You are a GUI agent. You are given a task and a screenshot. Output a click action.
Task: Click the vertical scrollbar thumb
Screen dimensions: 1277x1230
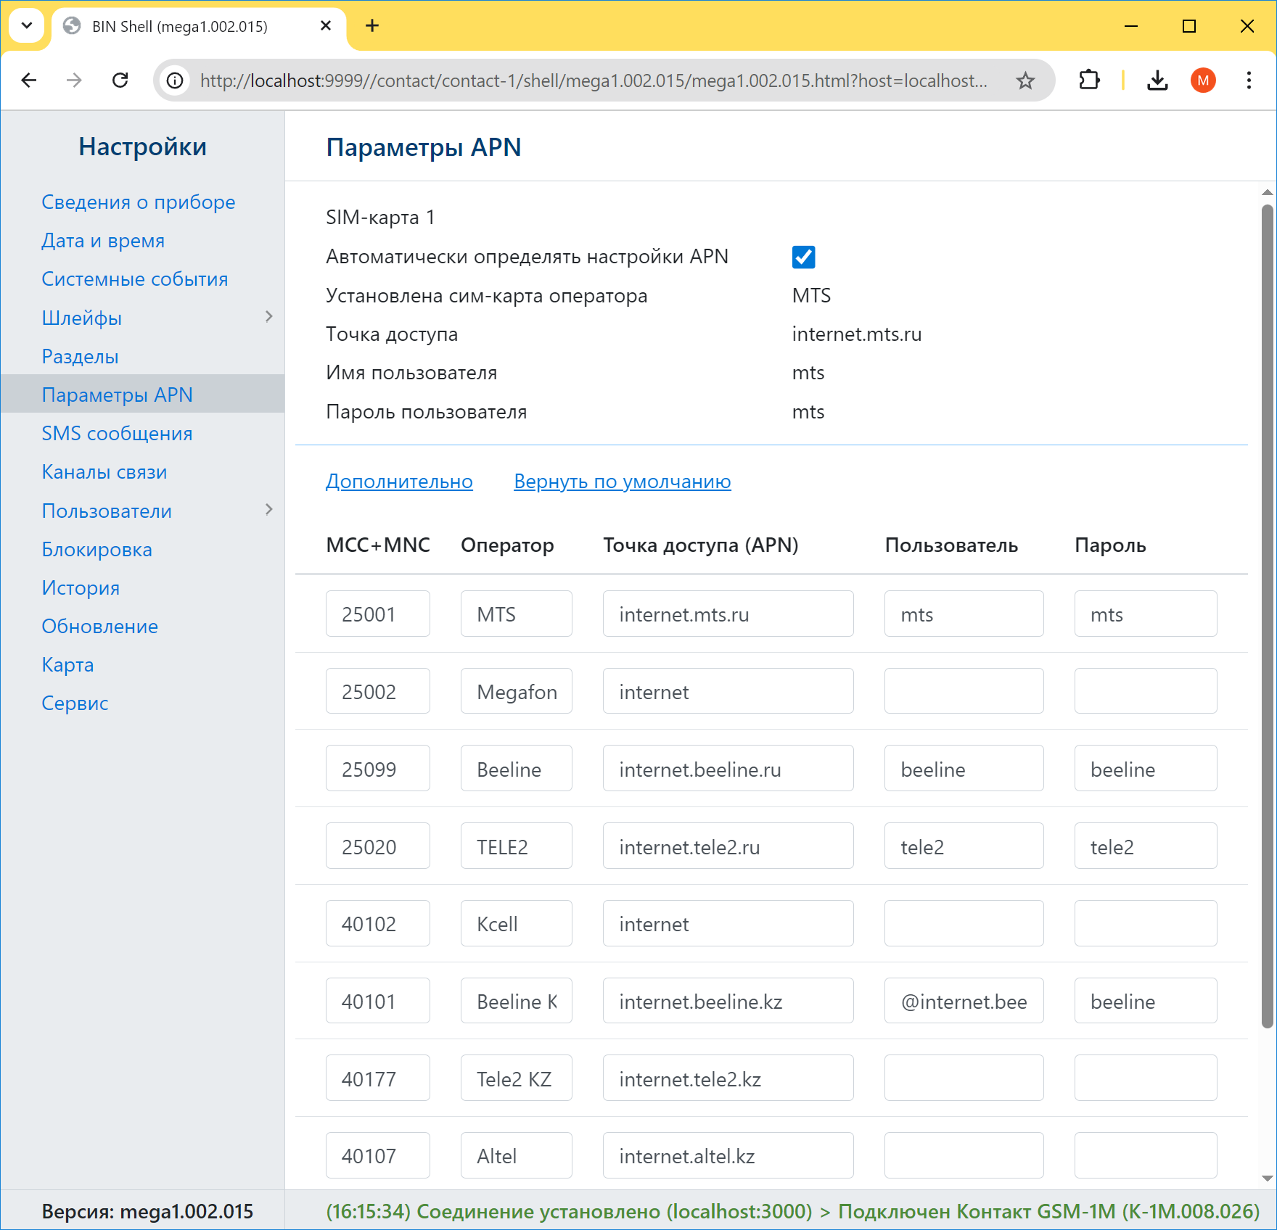pyautogui.click(x=1267, y=616)
